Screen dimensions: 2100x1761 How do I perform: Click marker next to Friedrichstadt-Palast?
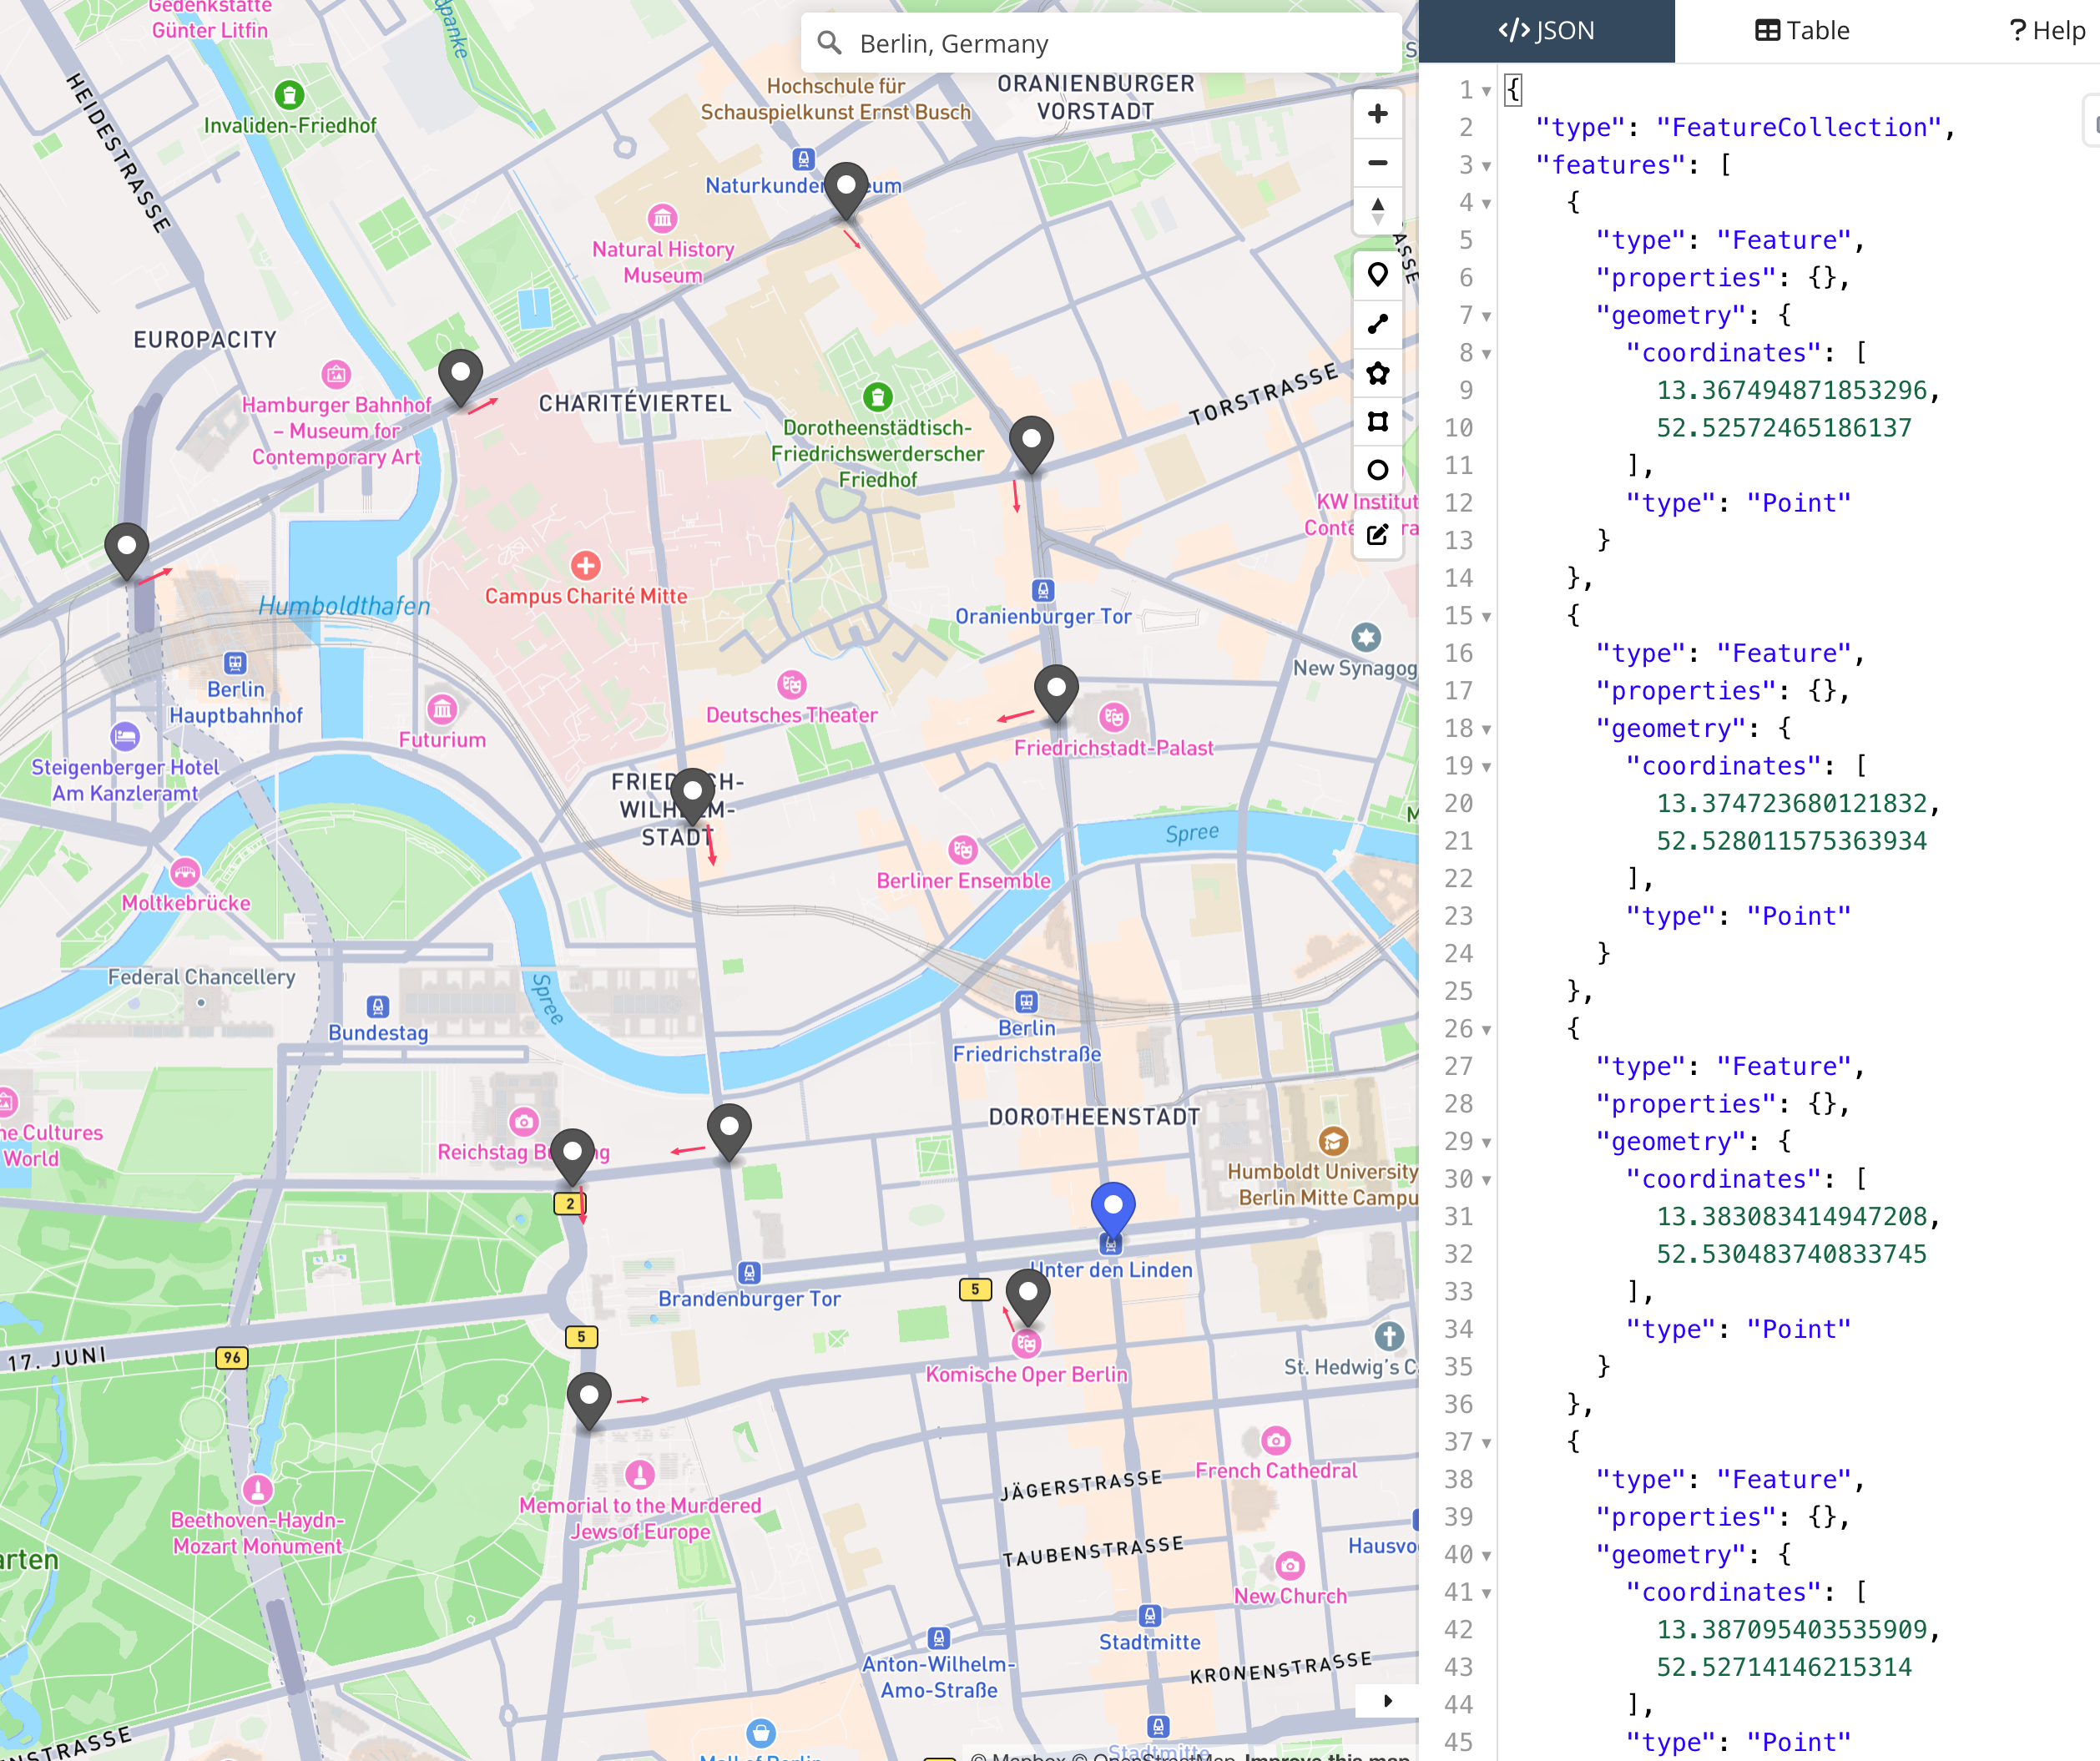coord(1056,694)
